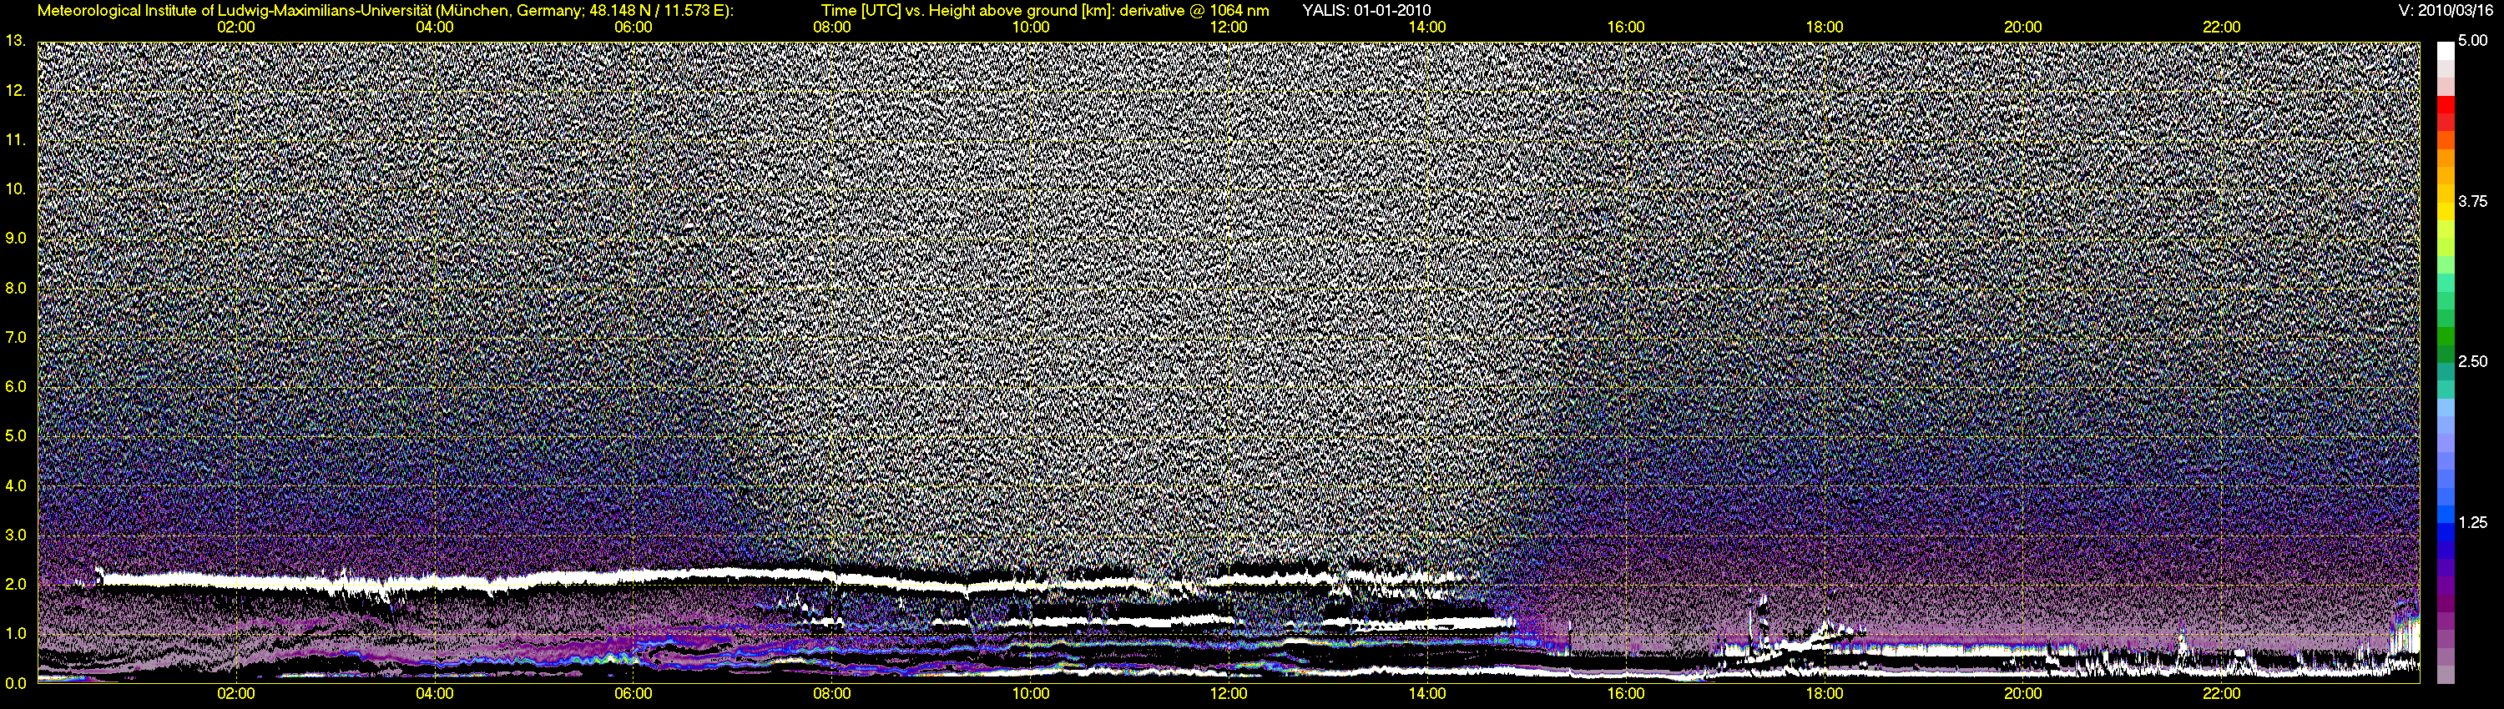The height and width of the screenshot is (709, 2504).
Task: Click the 9.0 height axis label
Action: pyautogui.click(x=16, y=238)
